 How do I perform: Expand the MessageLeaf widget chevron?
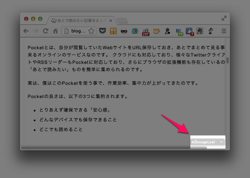click(x=221, y=142)
